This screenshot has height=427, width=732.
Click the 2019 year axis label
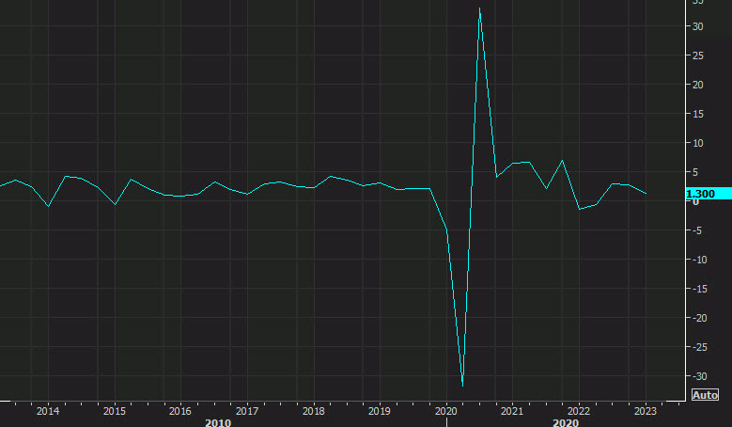(x=379, y=411)
